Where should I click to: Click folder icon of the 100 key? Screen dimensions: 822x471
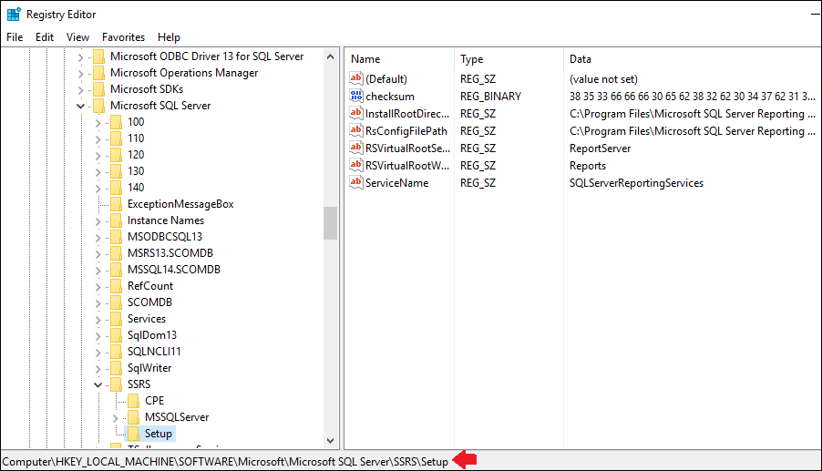116,122
